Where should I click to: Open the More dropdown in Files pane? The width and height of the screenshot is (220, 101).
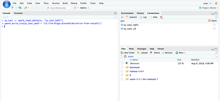[x=180, y=53]
